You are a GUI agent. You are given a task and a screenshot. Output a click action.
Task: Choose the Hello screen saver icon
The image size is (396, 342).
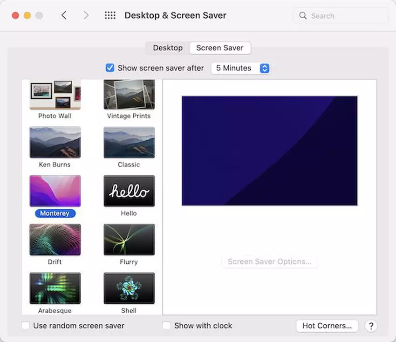[x=129, y=191]
